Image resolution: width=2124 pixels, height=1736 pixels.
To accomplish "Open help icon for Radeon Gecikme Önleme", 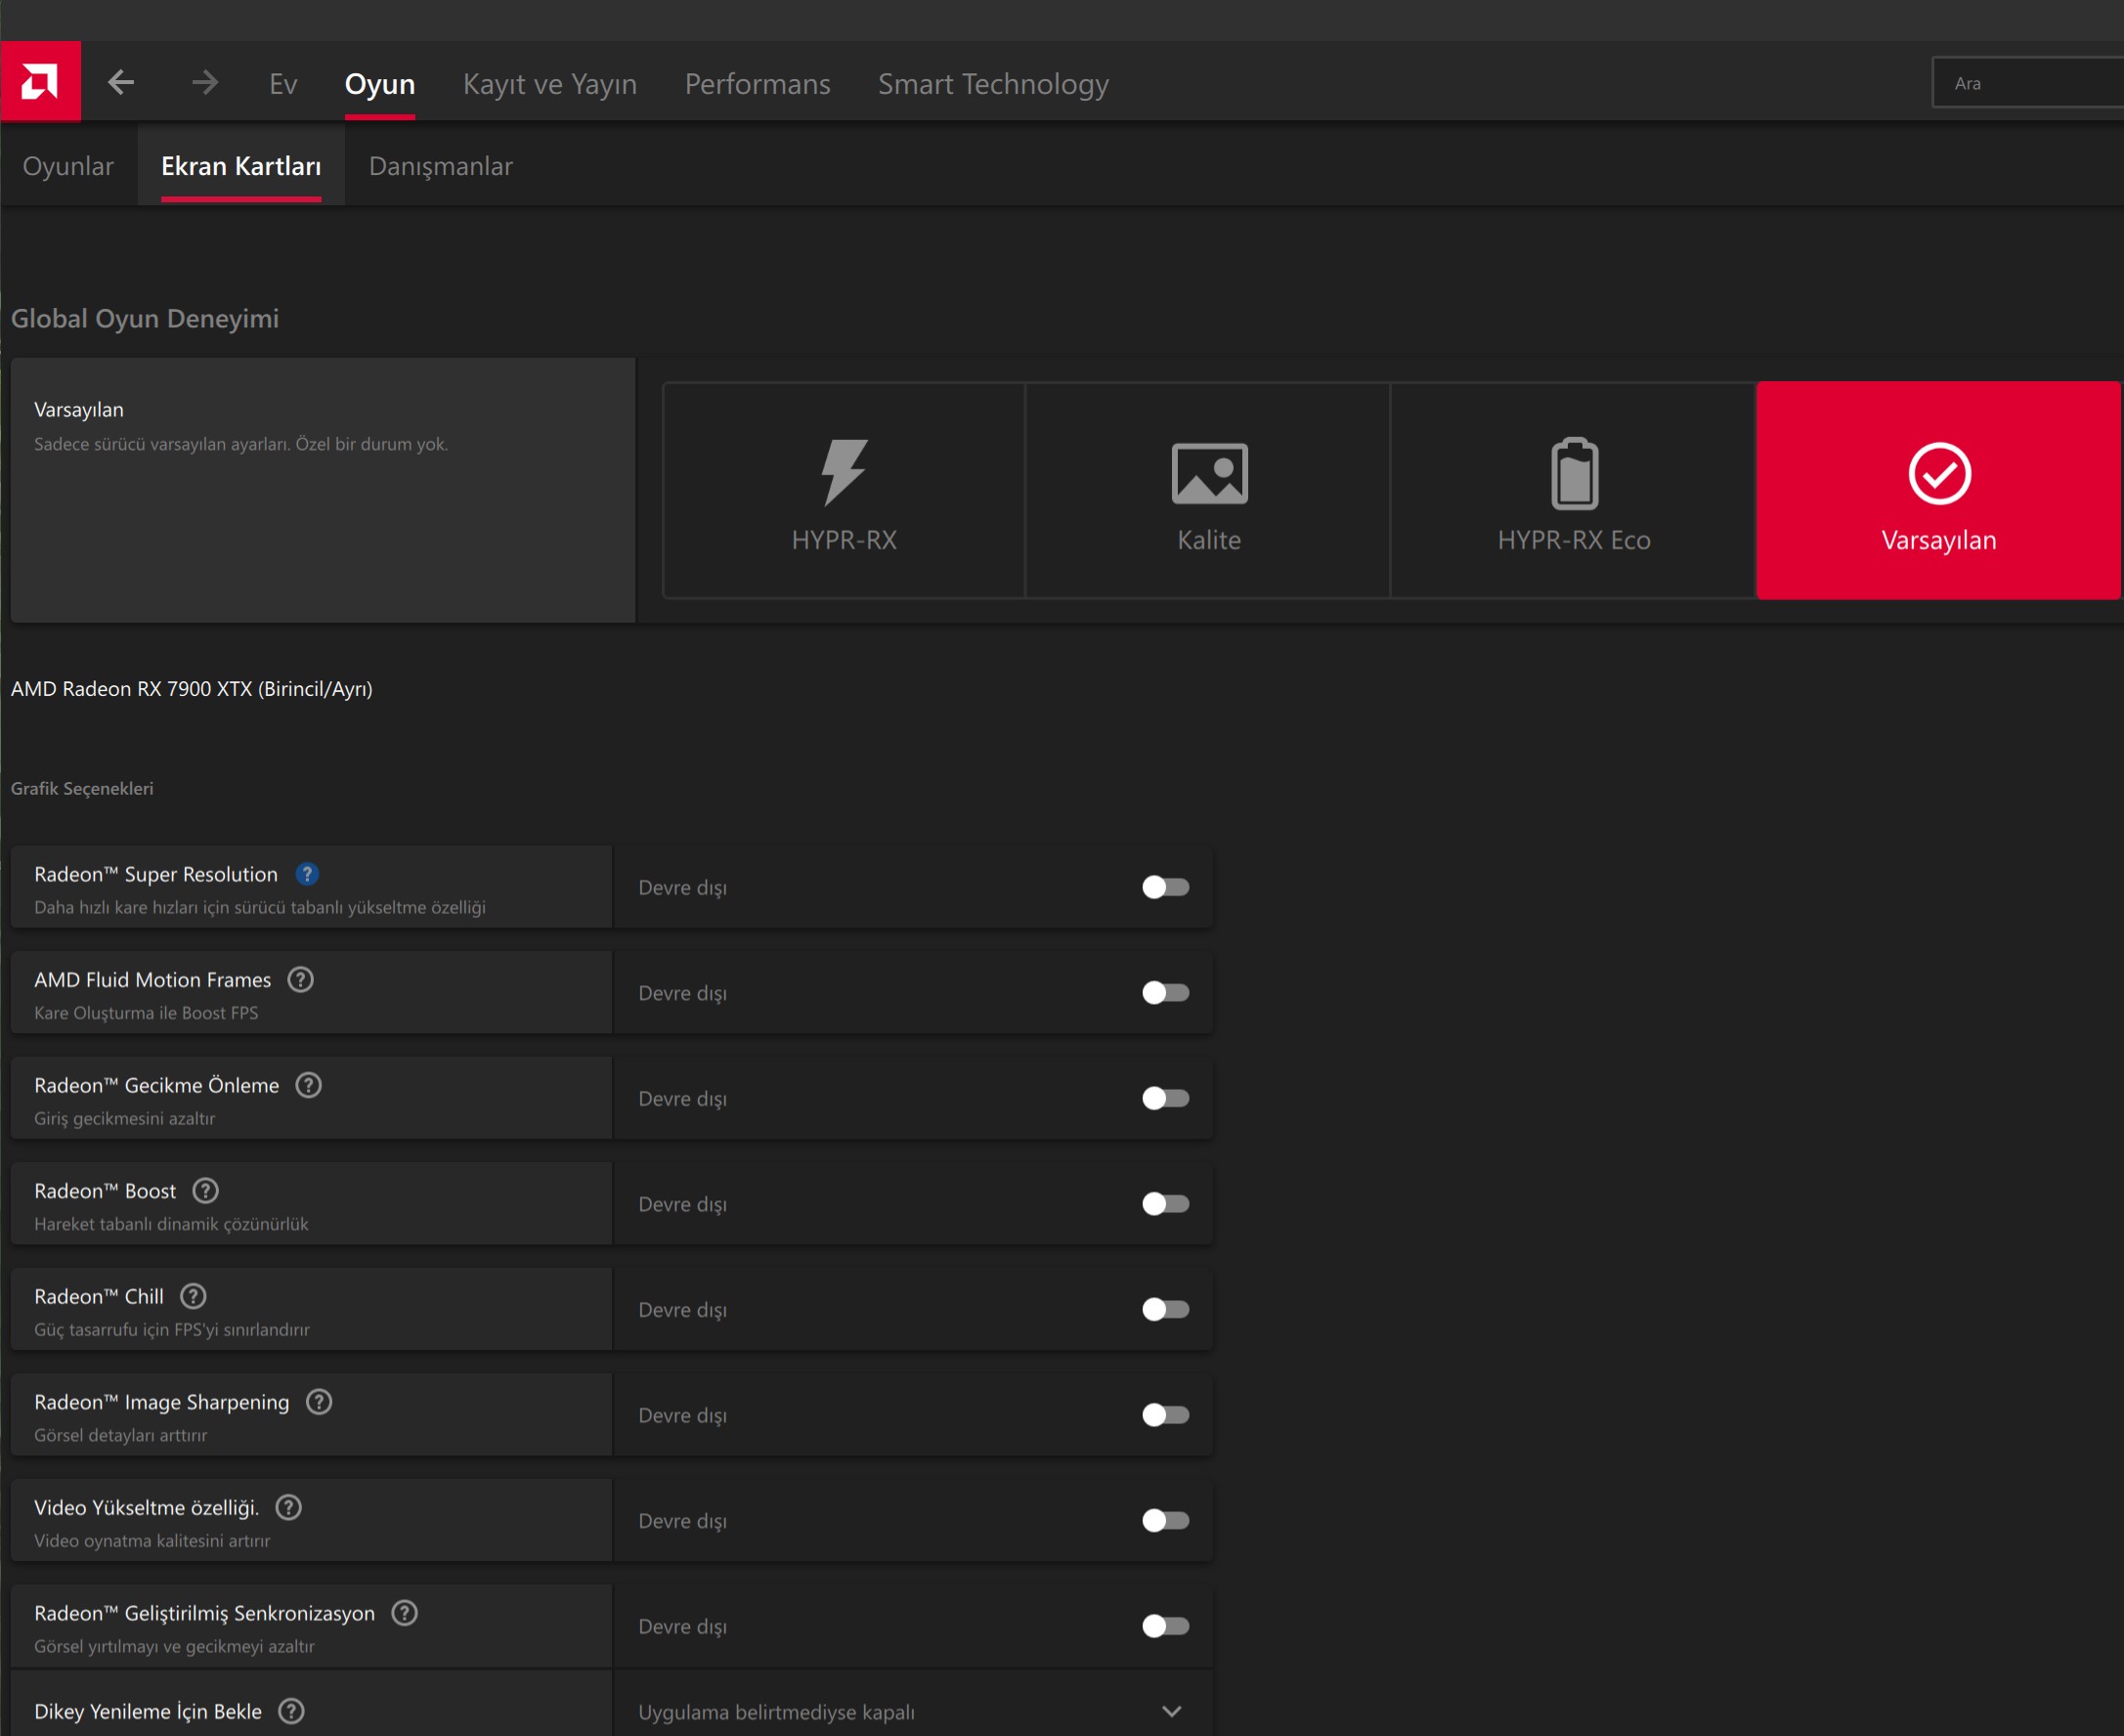I will (x=309, y=1085).
